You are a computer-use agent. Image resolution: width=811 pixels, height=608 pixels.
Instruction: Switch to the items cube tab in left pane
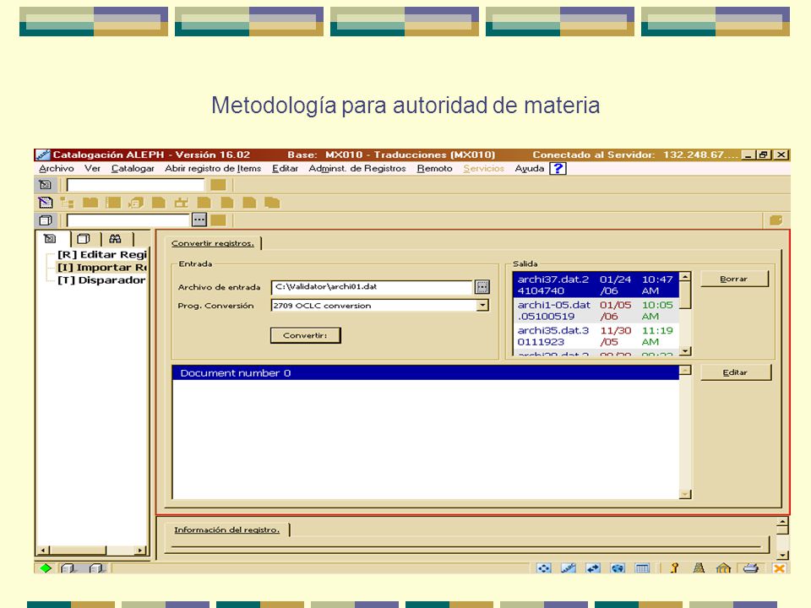coord(84,239)
